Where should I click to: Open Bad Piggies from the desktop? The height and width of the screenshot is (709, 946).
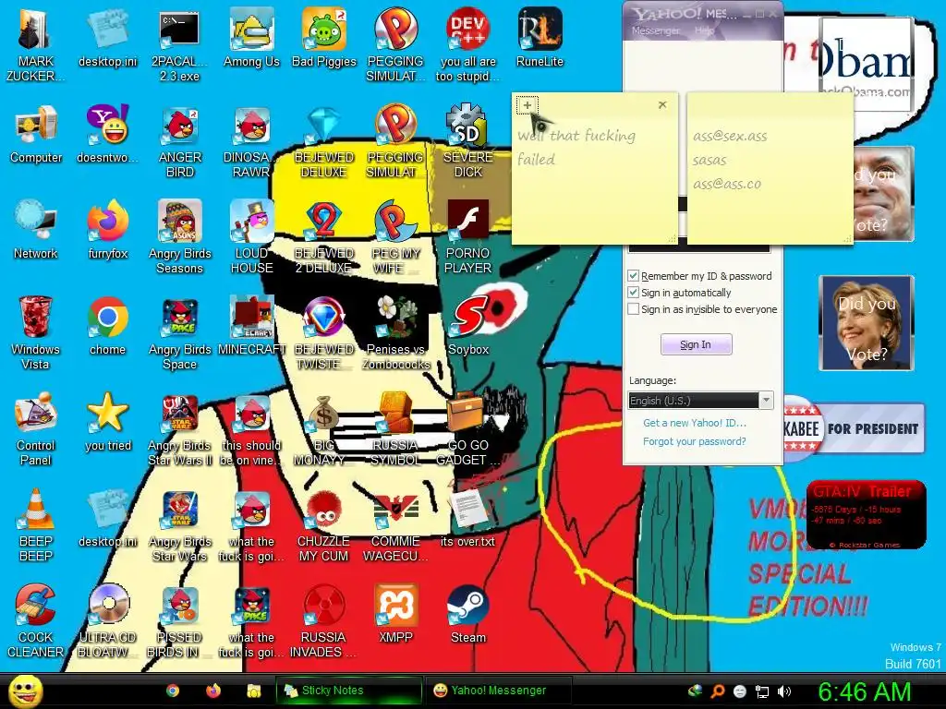coord(324,38)
